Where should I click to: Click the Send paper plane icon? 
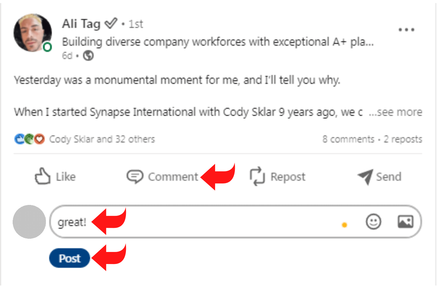click(x=365, y=176)
